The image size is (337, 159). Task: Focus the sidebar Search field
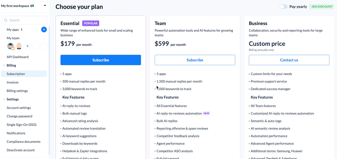pyautogui.click(x=24, y=20)
